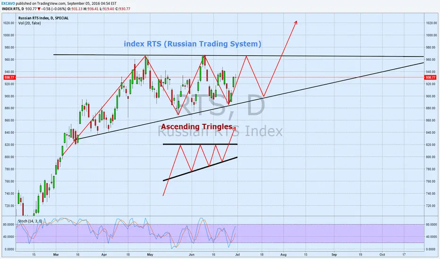440x259 pixels.
Task: Click the Jun date label
Action: (x=192, y=255)
